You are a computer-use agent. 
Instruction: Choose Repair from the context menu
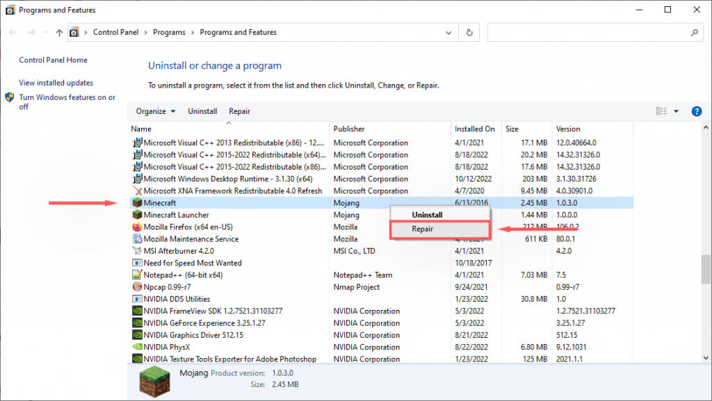tap(423, 229)
